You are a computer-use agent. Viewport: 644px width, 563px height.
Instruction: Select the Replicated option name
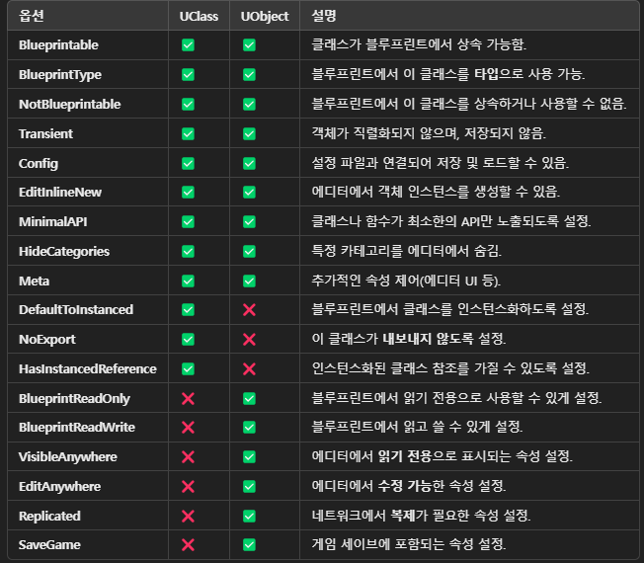click(x=49, y=516)
